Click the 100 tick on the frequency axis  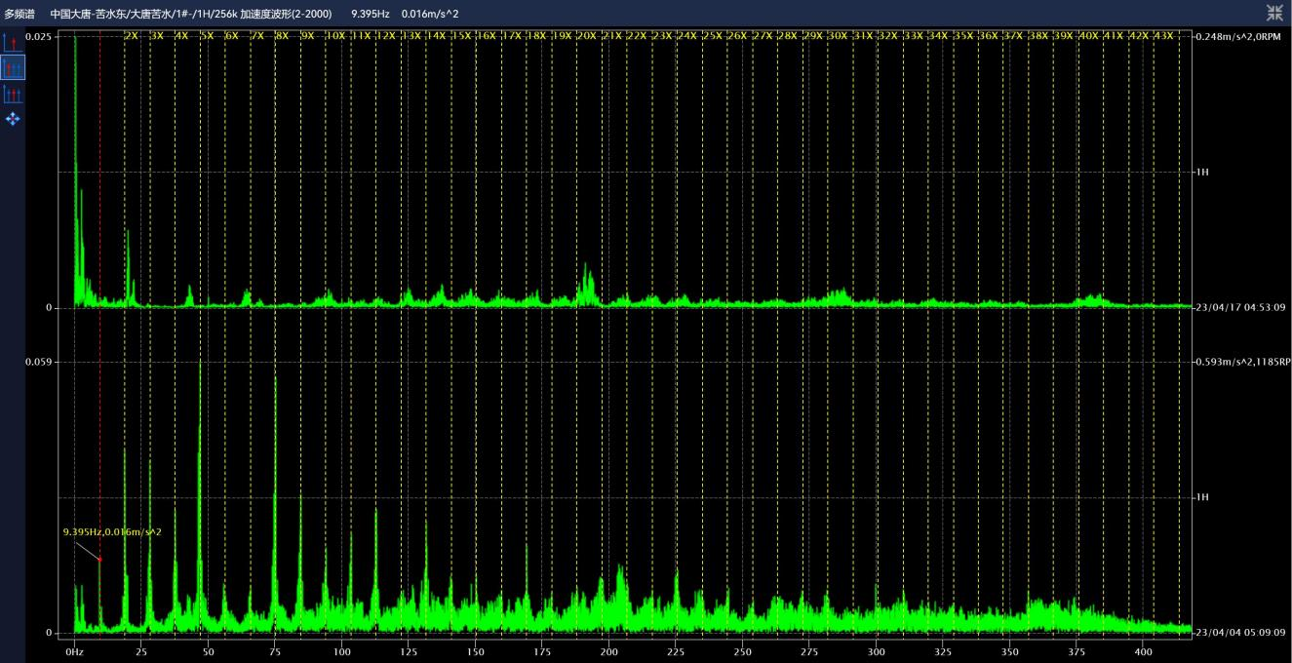341,650
